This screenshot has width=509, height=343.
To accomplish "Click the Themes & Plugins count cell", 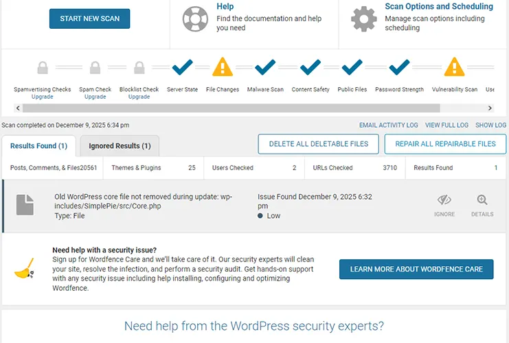I will coord(153,167).
